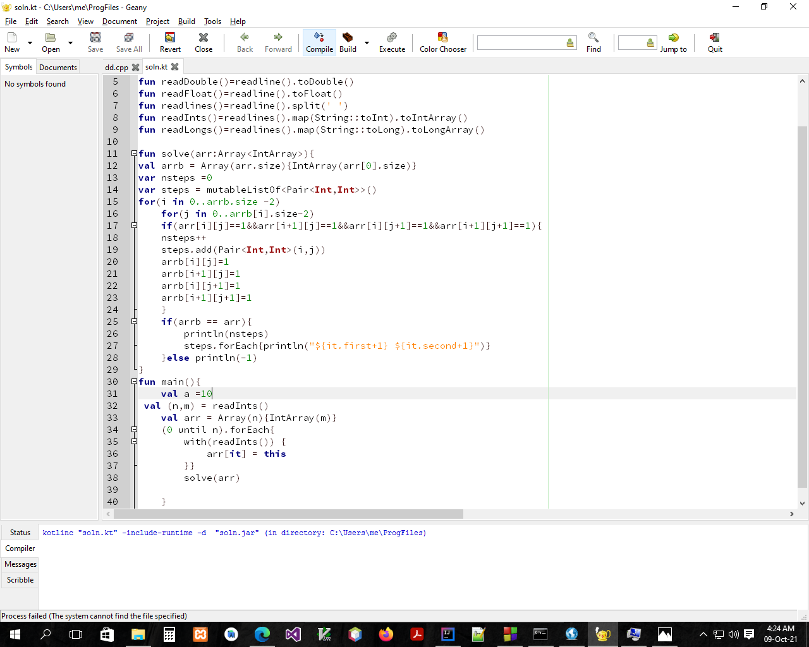Image resolution: width=809 pixels, height=647 pixels.
Task: Close the soln.kt tab with its X
Action: 175,66
